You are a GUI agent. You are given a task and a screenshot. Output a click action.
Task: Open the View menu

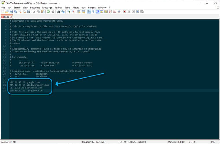(x=25, y=8)
